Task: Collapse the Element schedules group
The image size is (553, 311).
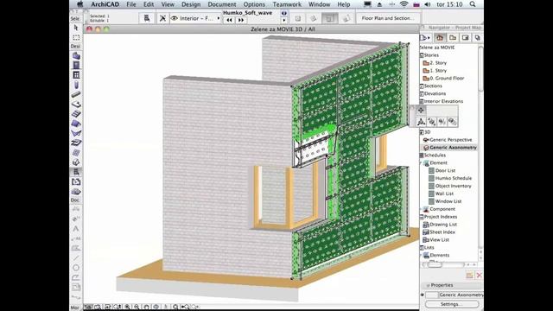Action: (x=421, y=163)
